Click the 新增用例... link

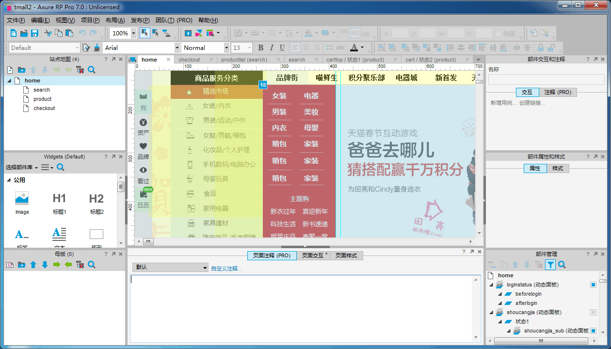(x=503, y=103)
